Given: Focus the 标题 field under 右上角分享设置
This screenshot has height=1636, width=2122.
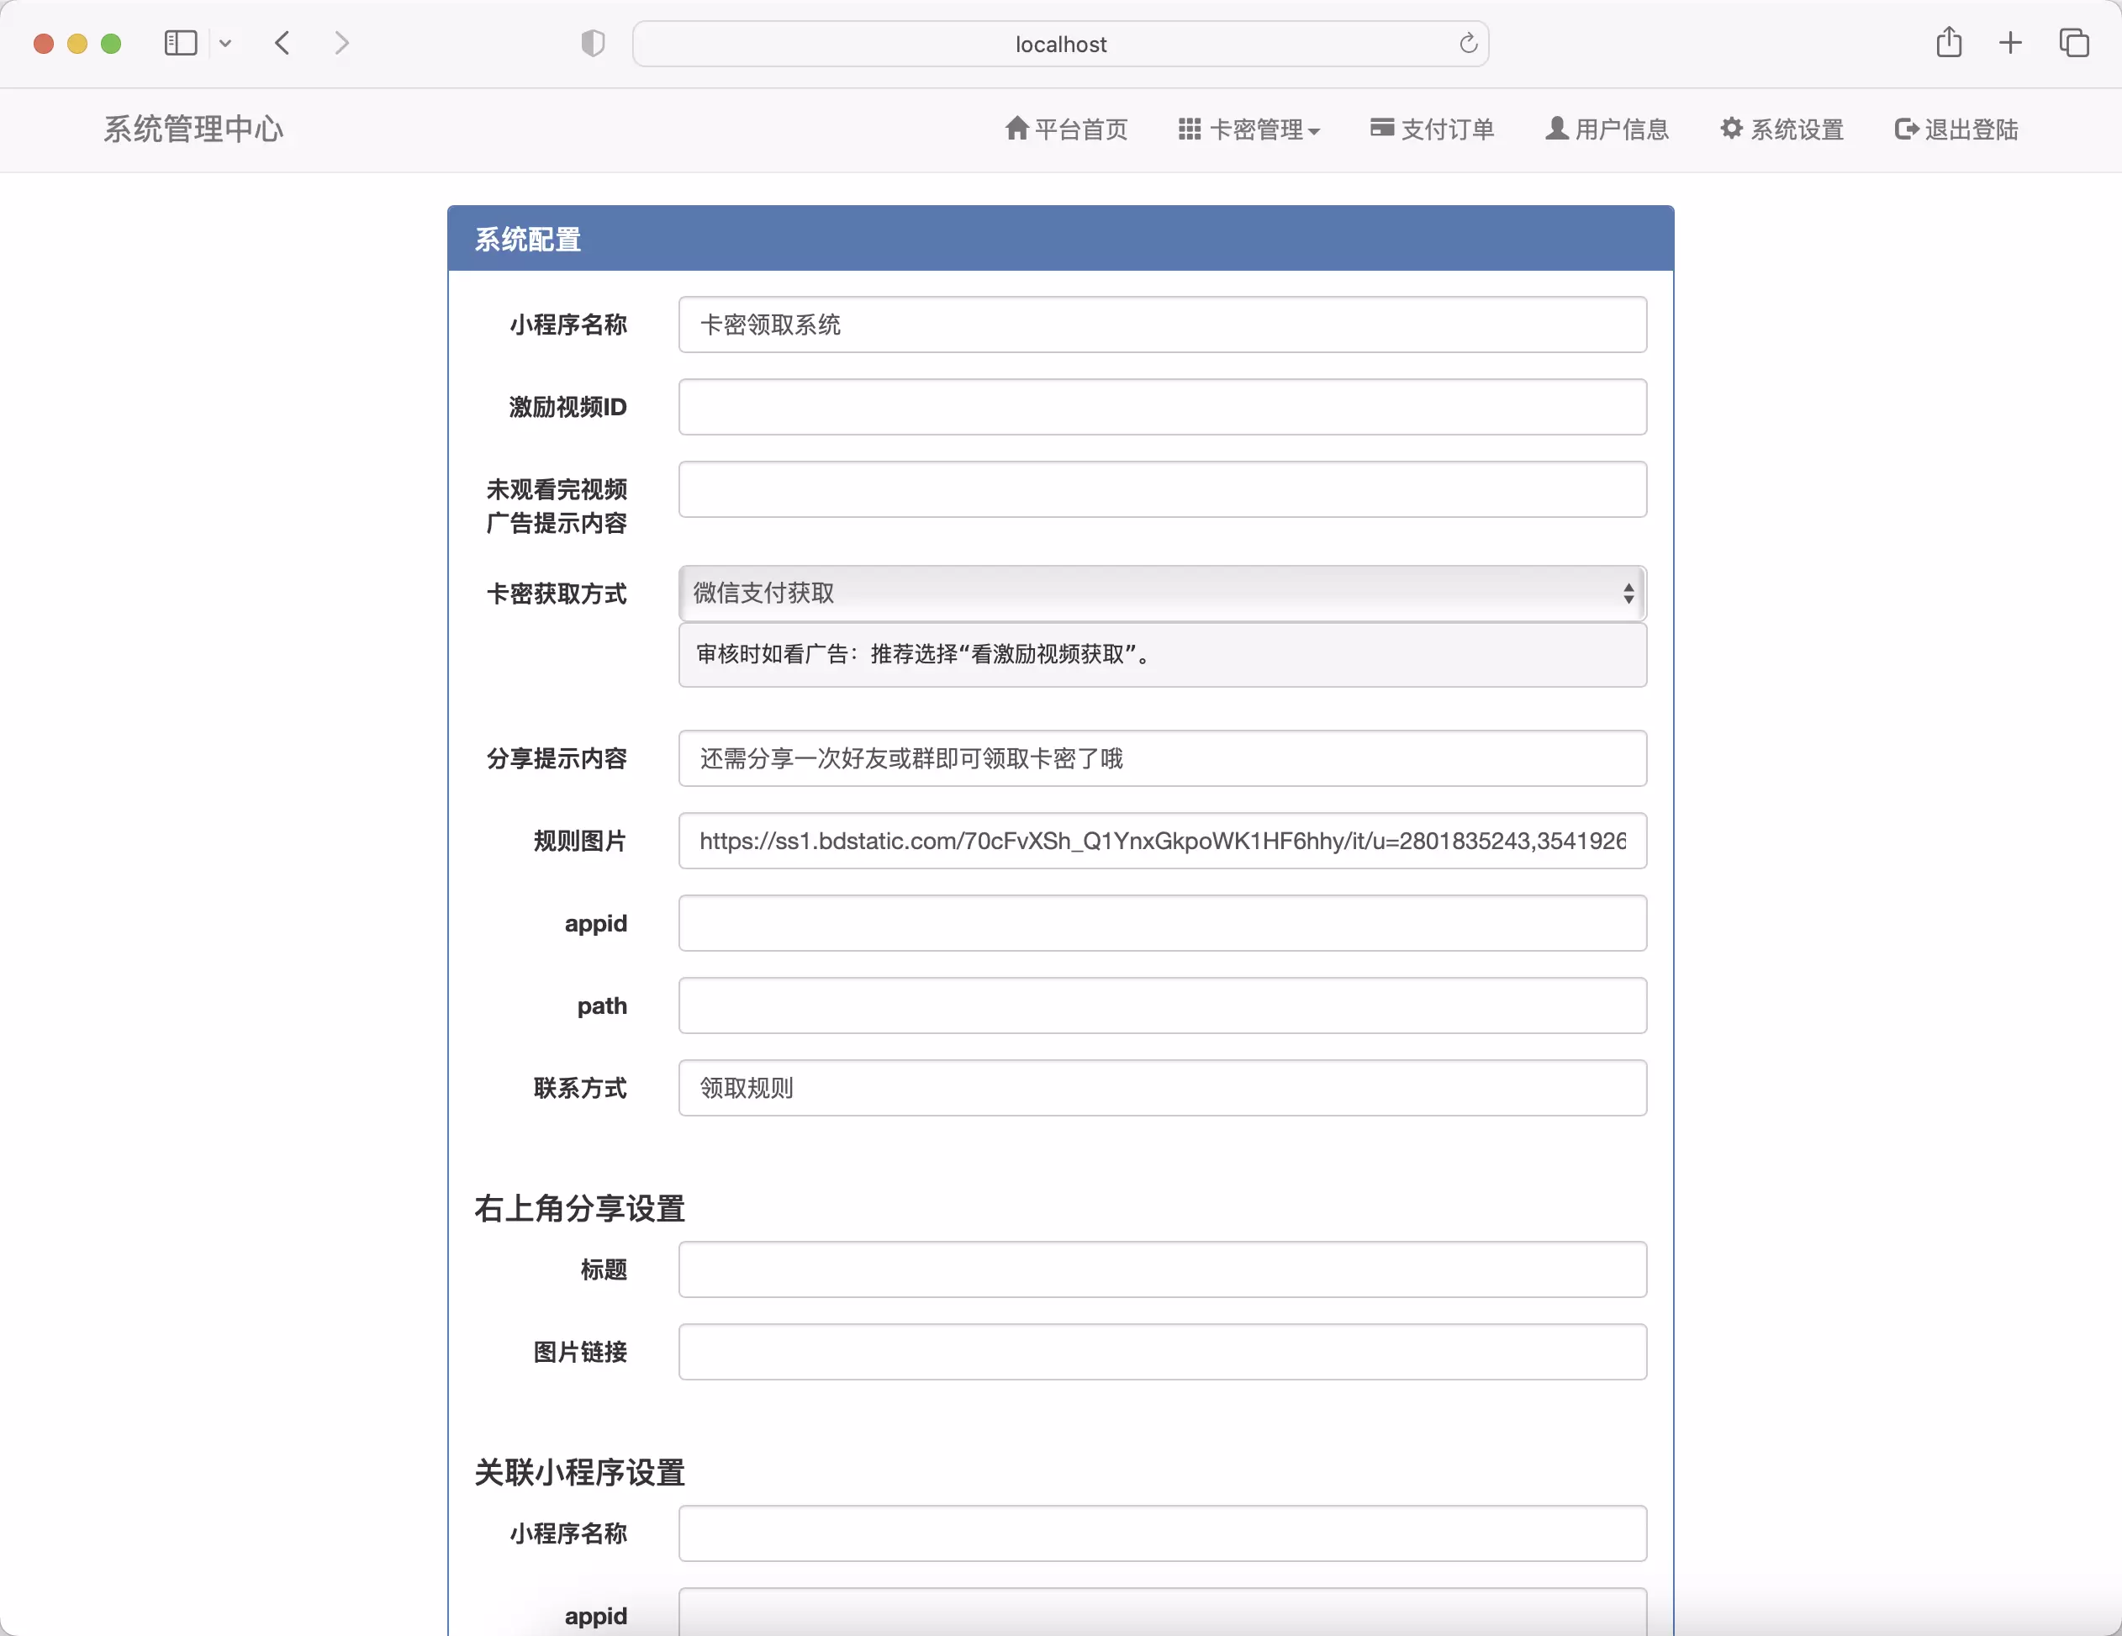Looking at the screenshot, I should [1162, 1269].
